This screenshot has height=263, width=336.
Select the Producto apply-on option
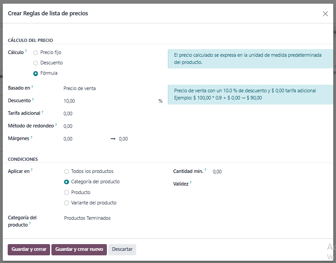[x=67, y=193]
